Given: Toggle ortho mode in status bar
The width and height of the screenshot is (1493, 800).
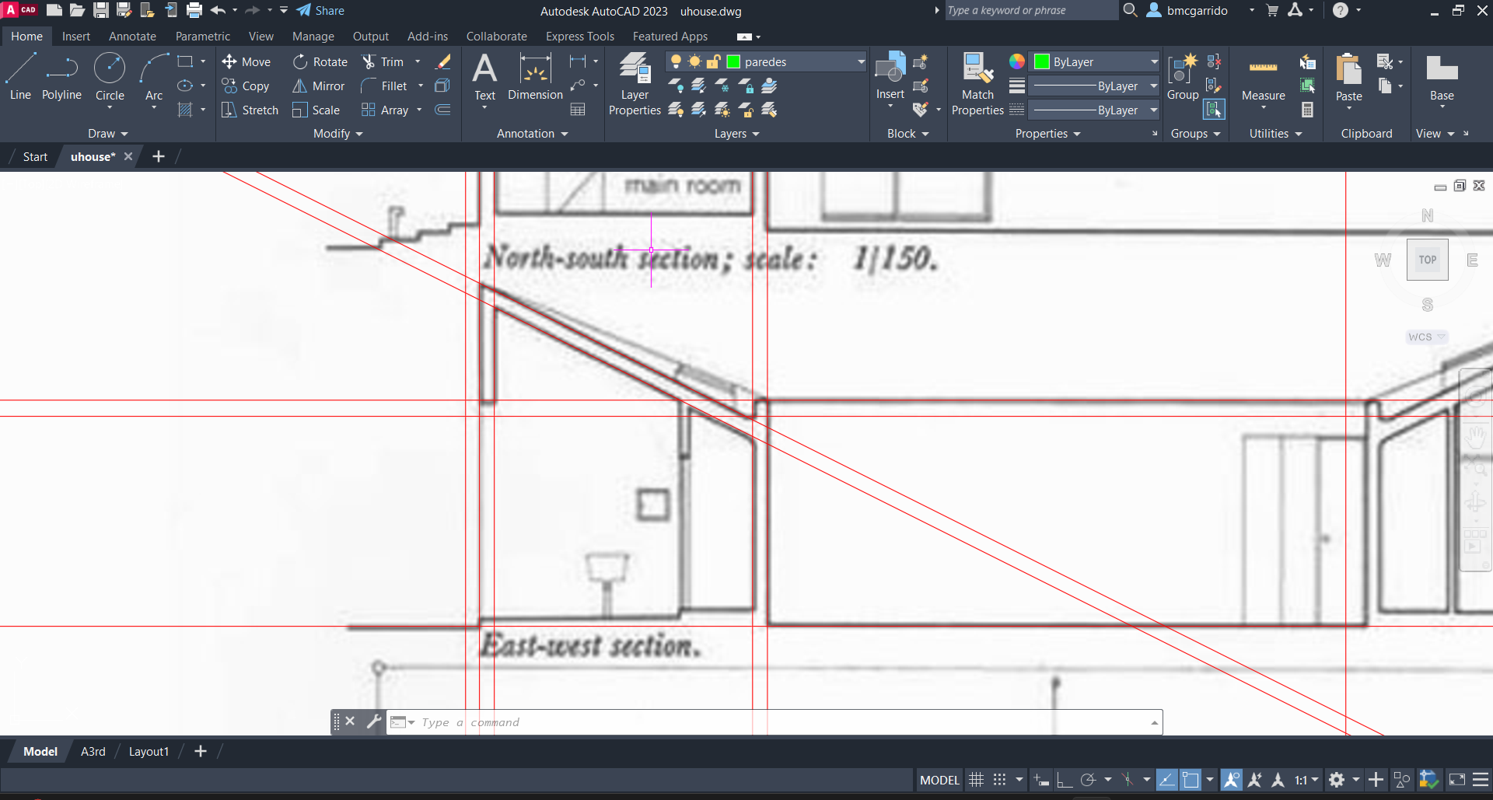Looking at the screenshot, I should (1065, 780).
